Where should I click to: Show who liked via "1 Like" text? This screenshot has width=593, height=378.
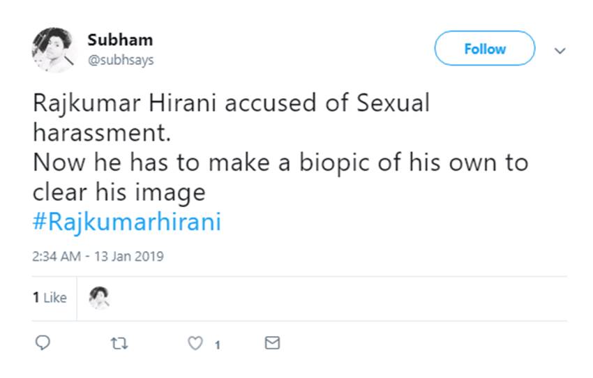[x=50, y=298]
